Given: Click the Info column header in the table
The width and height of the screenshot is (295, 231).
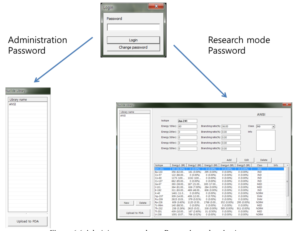Looking at the screenshot, I should click(x=276, y=166).
